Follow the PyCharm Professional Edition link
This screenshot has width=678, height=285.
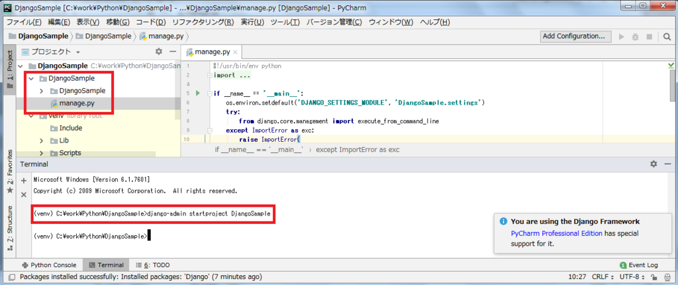(556, 233)
